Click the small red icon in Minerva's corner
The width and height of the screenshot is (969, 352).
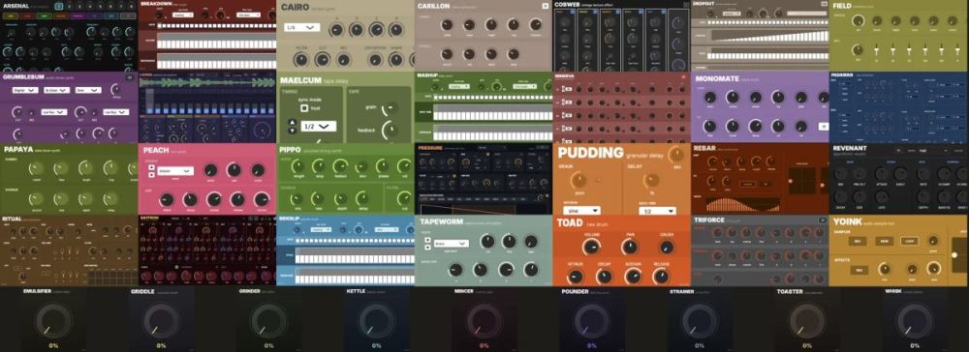(x=683, y=76)
